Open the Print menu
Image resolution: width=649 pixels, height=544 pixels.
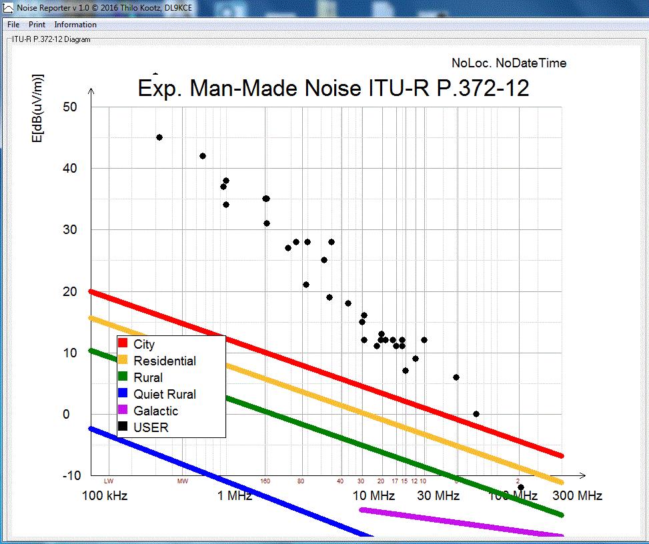[37, 25]
